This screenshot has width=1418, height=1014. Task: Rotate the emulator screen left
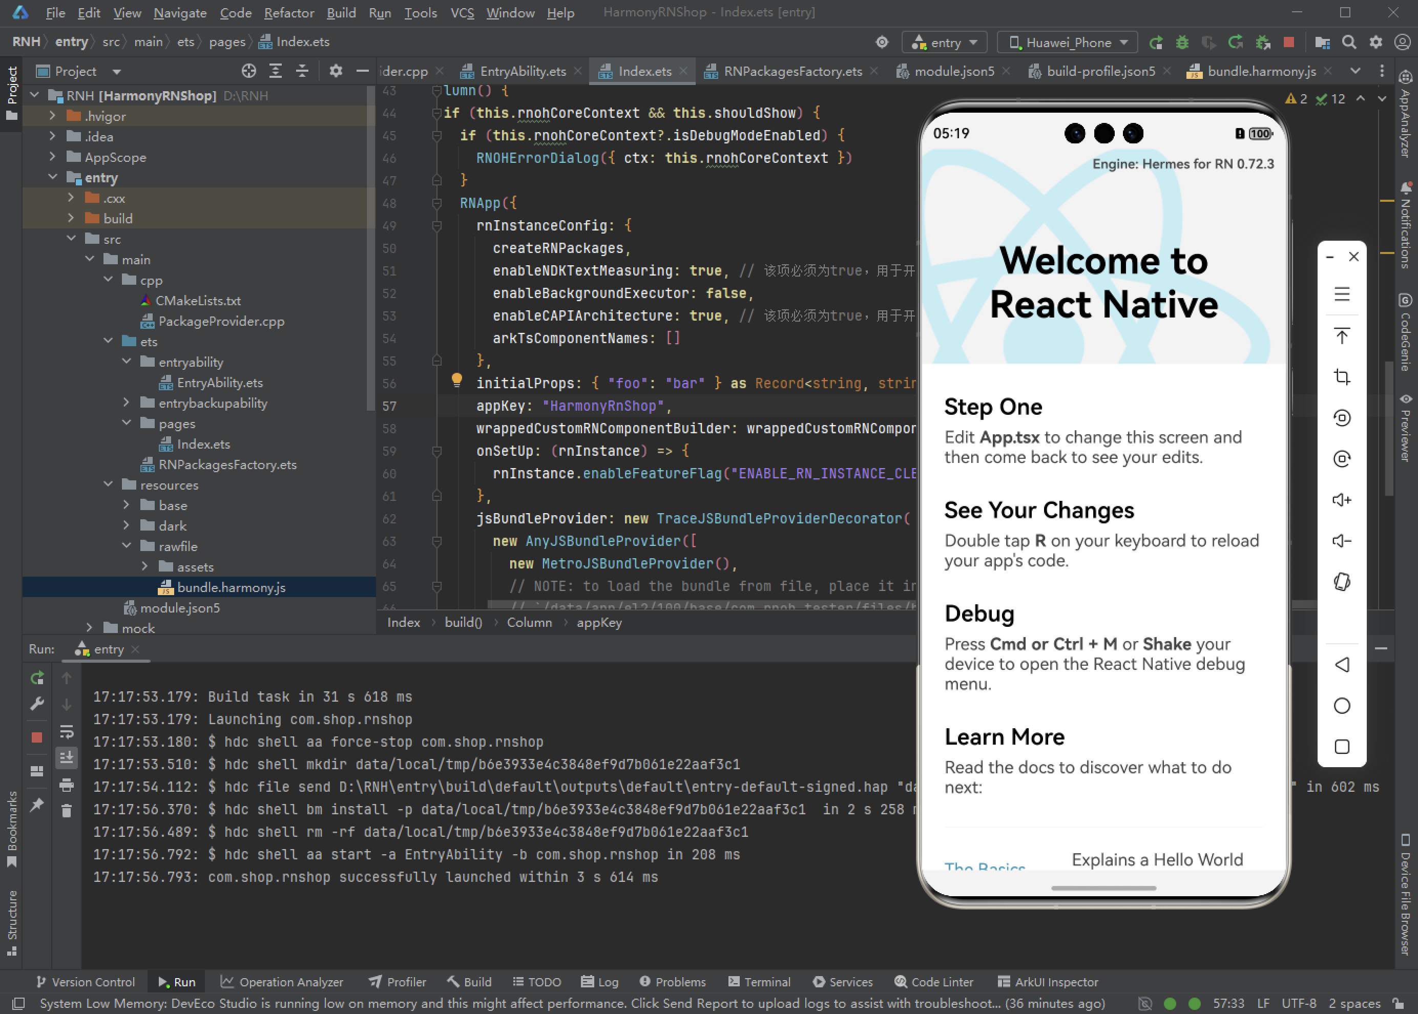pos(1341,418)
